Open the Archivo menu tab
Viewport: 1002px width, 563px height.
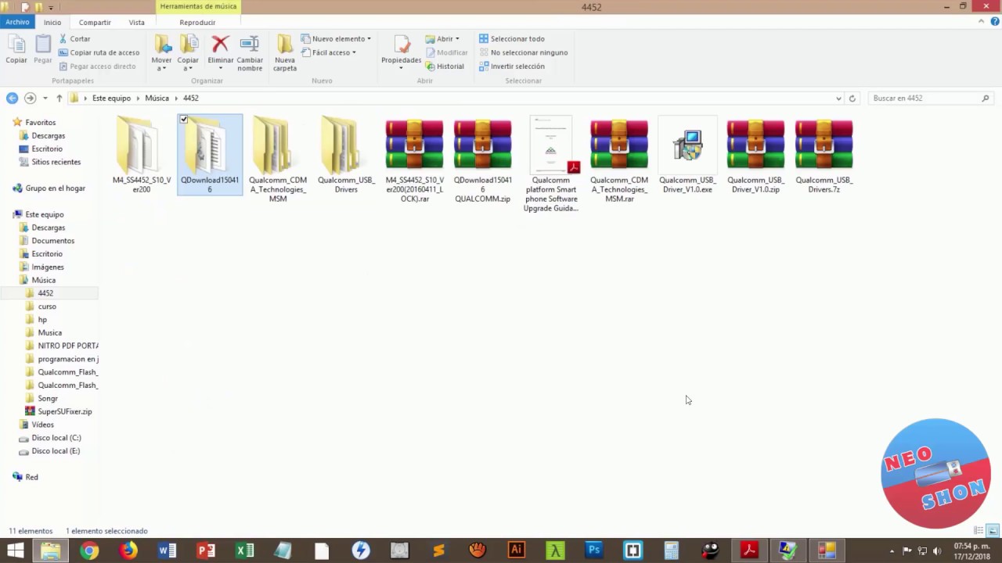pyautogui.click(x=17, y=22)
